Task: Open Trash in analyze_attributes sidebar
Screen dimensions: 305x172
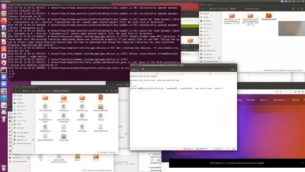Action: [x=19, y=124]
